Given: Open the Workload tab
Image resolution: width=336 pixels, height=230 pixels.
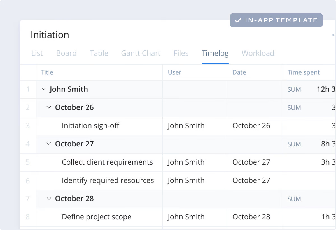Looking at the screenshot, I should click(258, 53).
